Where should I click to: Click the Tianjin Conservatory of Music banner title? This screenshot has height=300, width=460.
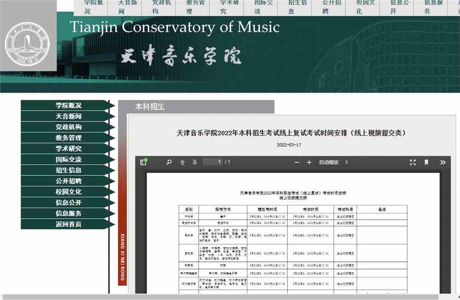coord(174,28)
